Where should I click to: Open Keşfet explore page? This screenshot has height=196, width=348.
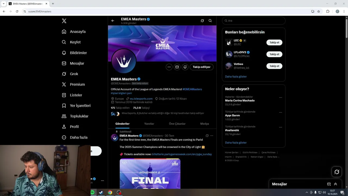tap(71, 42)
